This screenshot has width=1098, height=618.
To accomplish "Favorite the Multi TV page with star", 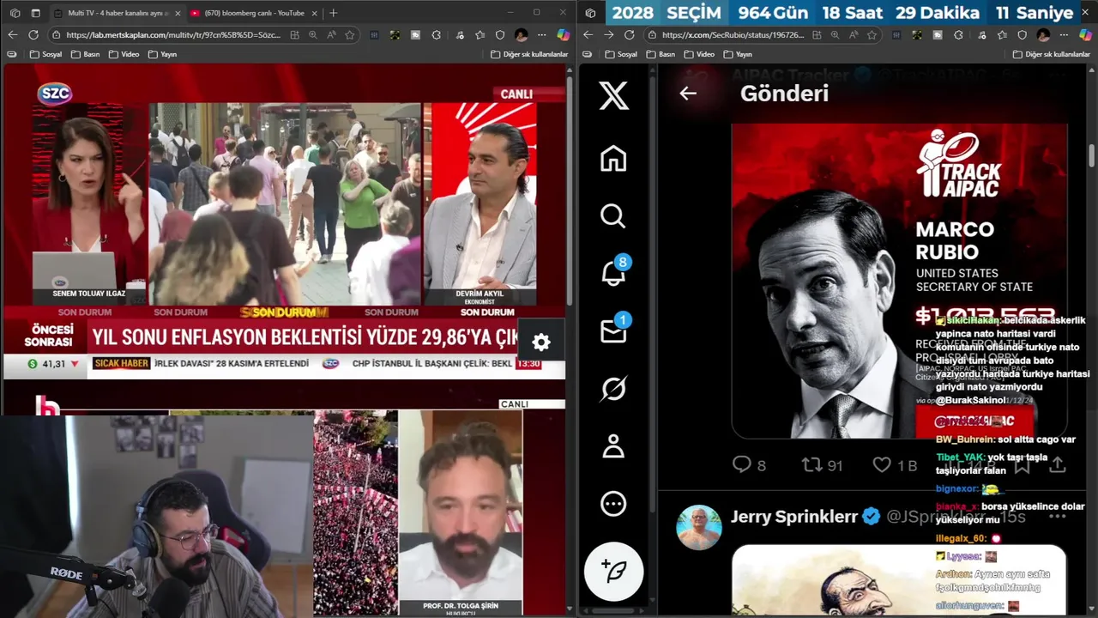I will point(350,35).
